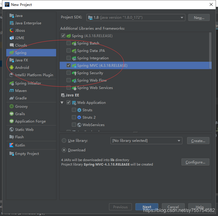Click the frameworks list scrollbar
Screen dimensions: 218x216
(210, 50)
